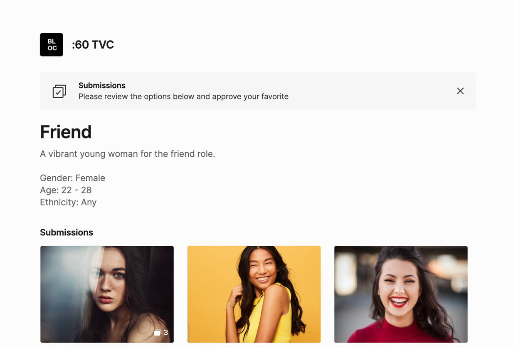This screenshot has height=348, width=513.
Task: Select the Any ethnicity value
Action: [x=89, y=202]
